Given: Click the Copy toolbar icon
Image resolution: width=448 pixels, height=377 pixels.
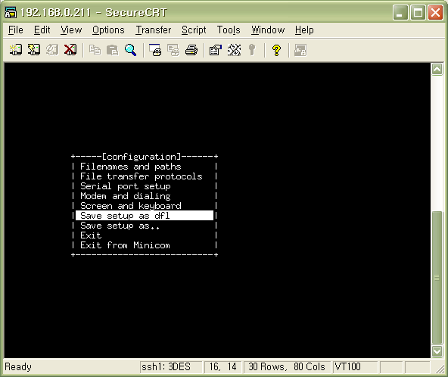Looking at the screenshot, I should [x=95, y=50].
